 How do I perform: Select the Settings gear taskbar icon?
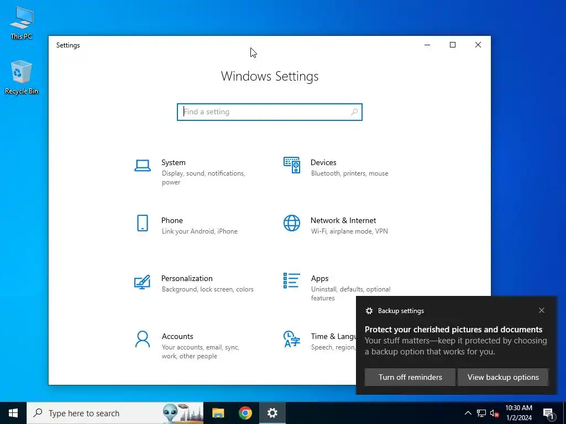pyautogui.click(x=272, y=413)
